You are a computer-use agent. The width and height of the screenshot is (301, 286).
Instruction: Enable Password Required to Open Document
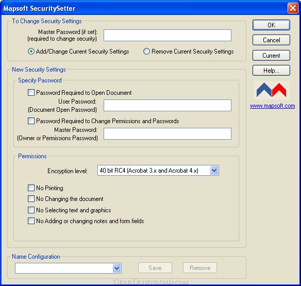[x=31, y=93]
